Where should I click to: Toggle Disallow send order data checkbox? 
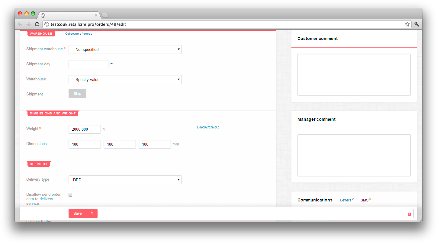(x=70, y=195)
